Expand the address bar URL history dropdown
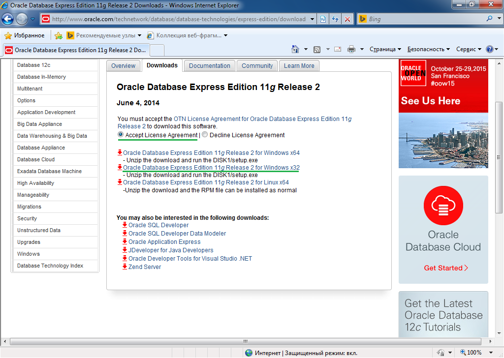This screenshot has width=504, height=358. (312, 19)
